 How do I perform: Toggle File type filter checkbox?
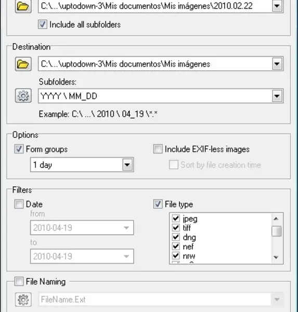(x=158, y=204)
